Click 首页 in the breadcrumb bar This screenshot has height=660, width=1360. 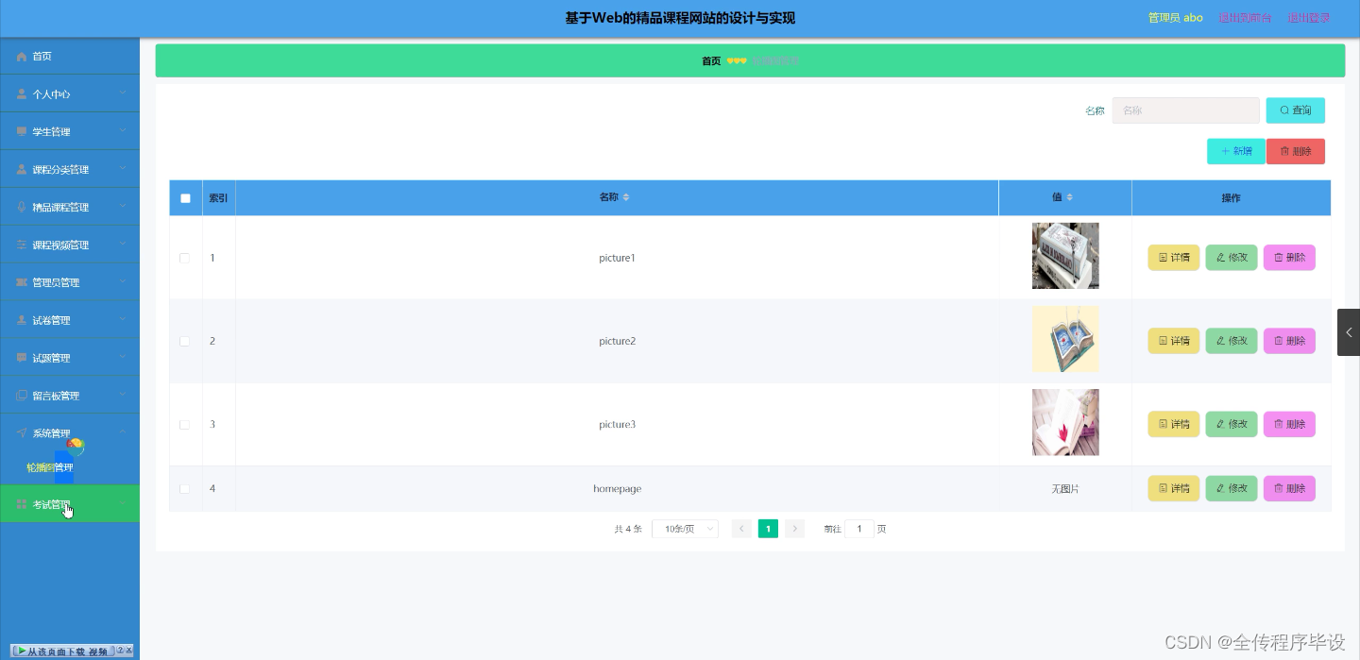click(711, 60)
